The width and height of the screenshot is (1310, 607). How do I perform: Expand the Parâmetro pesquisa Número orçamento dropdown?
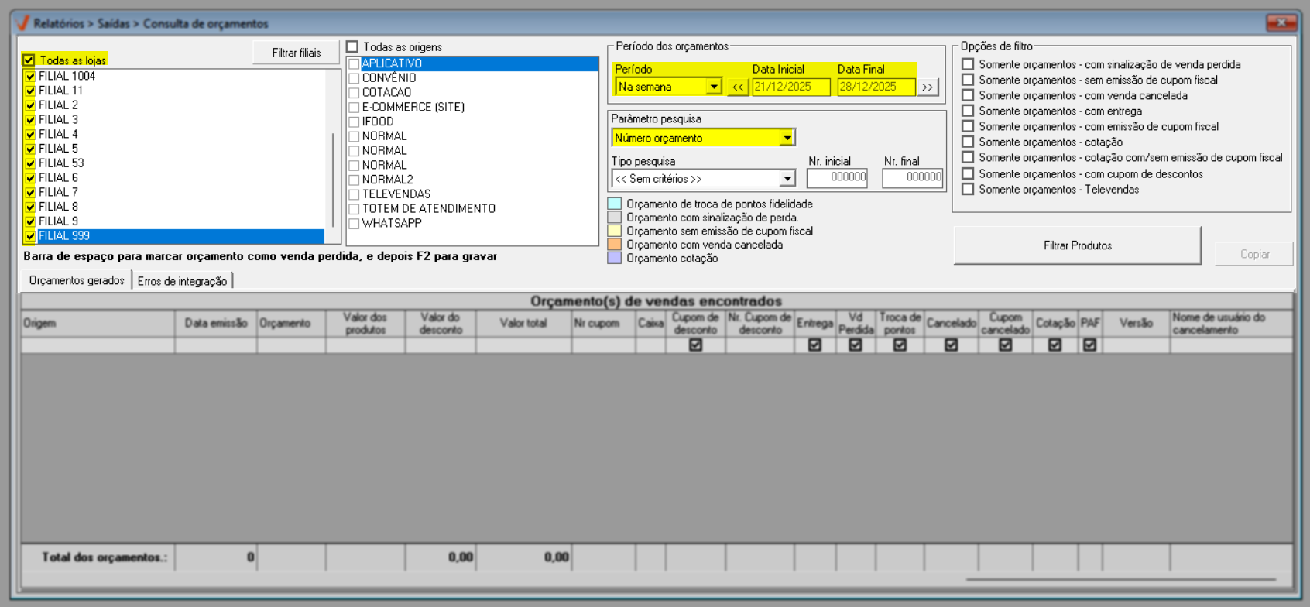pyautogui.click(x=787, y=138)
